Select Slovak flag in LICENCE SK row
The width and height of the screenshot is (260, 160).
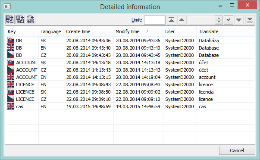pyautogui.click(x=11, y=92)
